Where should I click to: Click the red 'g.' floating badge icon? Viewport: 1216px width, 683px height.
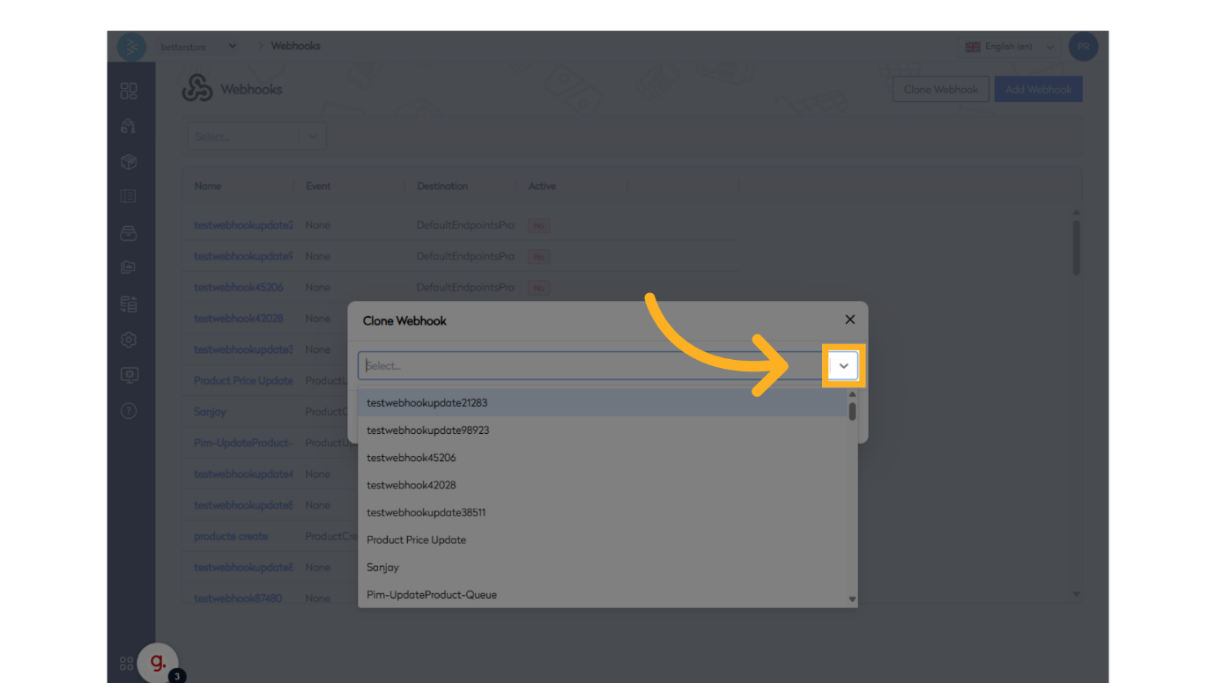tap(158, 663)
